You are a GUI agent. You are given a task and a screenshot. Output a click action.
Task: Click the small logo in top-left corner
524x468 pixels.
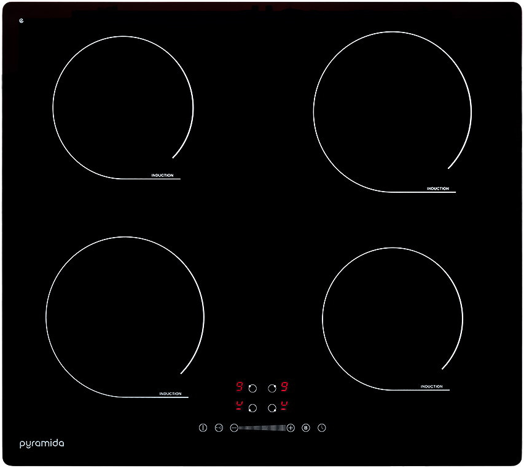tap(22, 21)
